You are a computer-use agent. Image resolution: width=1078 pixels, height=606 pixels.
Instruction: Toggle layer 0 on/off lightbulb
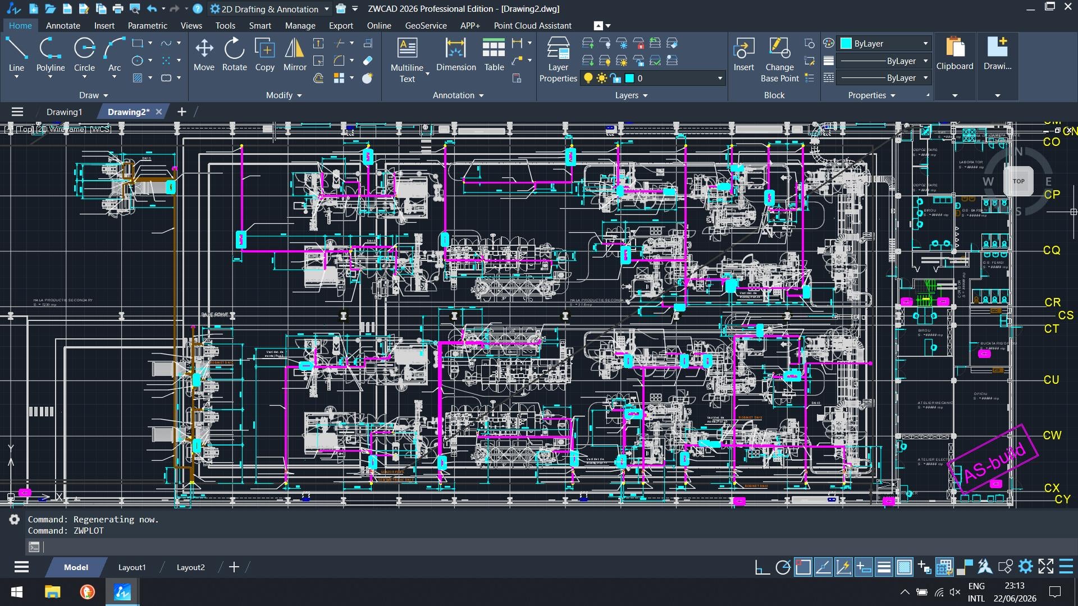[588, 78]
